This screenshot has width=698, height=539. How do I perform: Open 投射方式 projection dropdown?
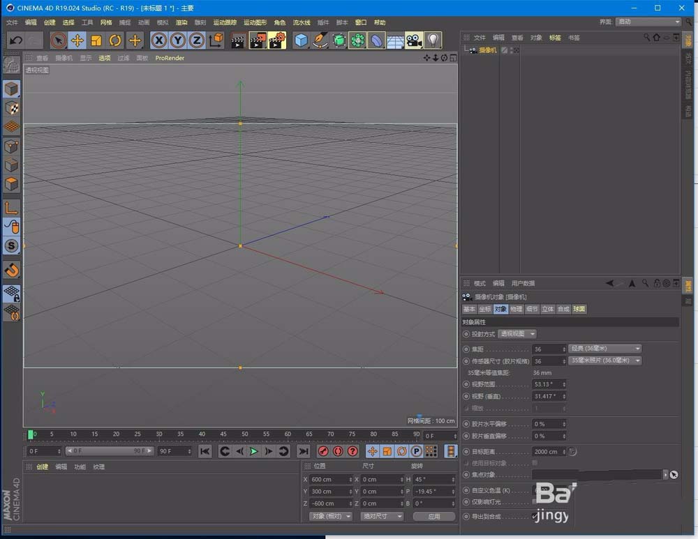[517, 333]
